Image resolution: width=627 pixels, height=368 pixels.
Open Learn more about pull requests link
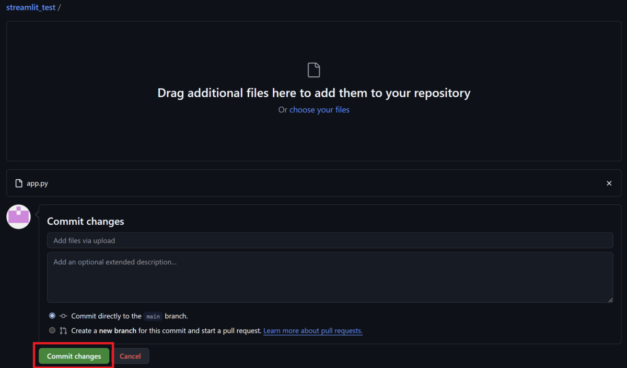click(x=312, y=331)
